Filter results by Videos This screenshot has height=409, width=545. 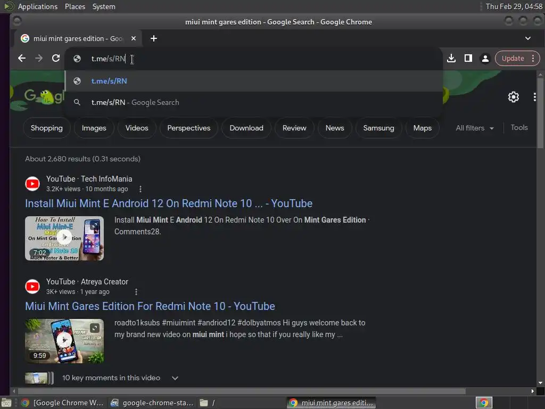[137, 128]
